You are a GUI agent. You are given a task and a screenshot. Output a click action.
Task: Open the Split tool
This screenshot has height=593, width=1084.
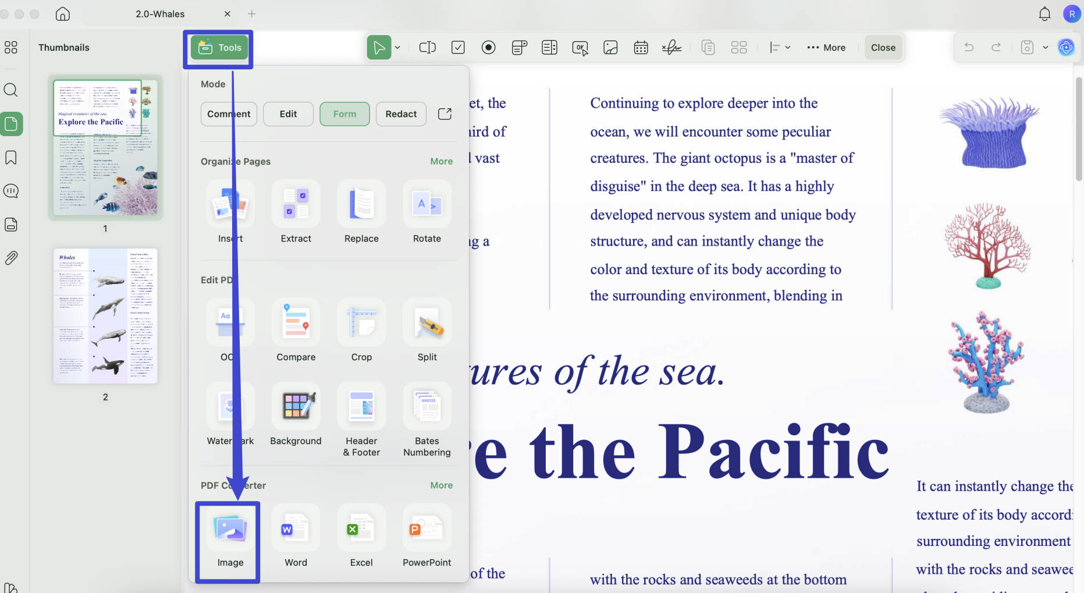pos(427,331)
